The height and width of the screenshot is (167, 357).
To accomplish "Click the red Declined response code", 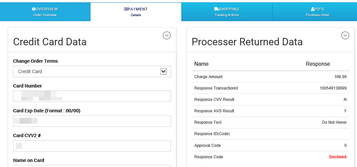I will [338, 157].
